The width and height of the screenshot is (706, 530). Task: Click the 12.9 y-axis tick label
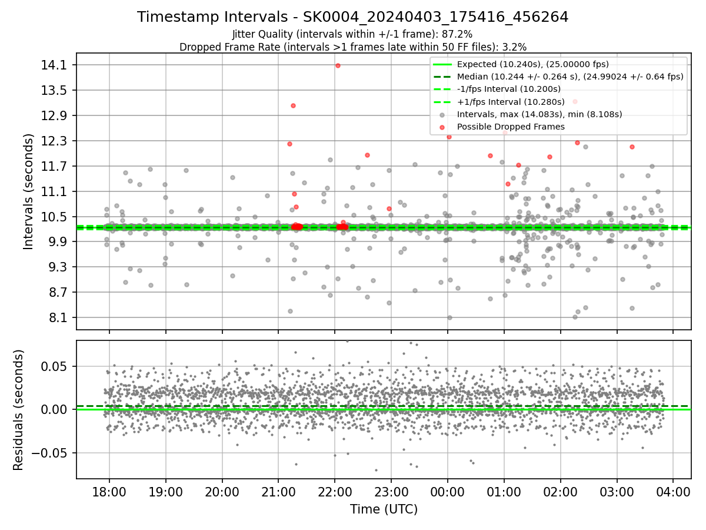(55, 115)
